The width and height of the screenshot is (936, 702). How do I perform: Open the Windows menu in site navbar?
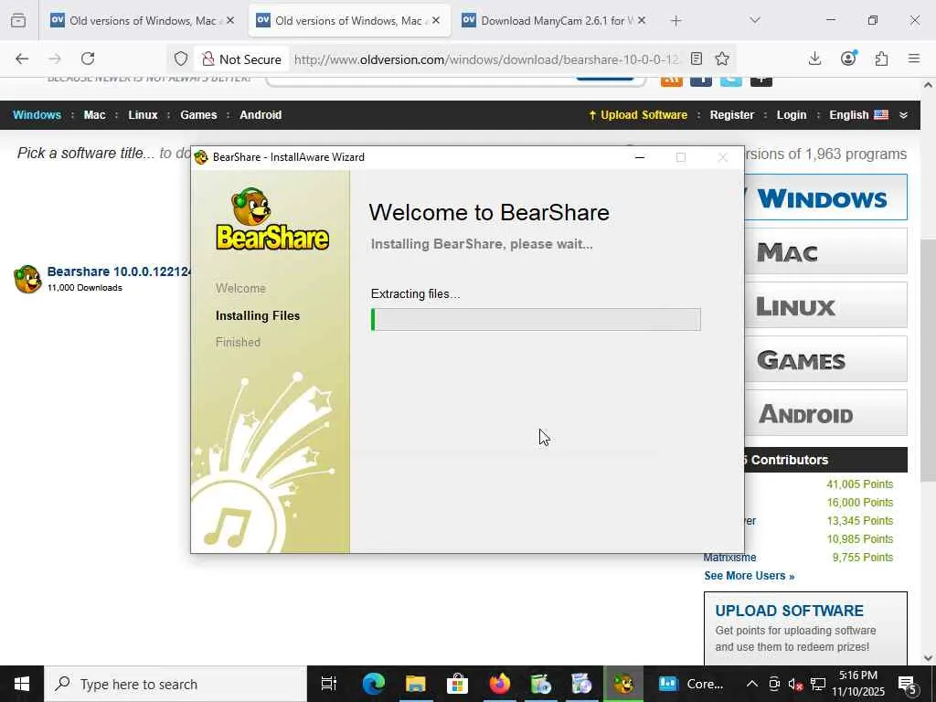37,114
